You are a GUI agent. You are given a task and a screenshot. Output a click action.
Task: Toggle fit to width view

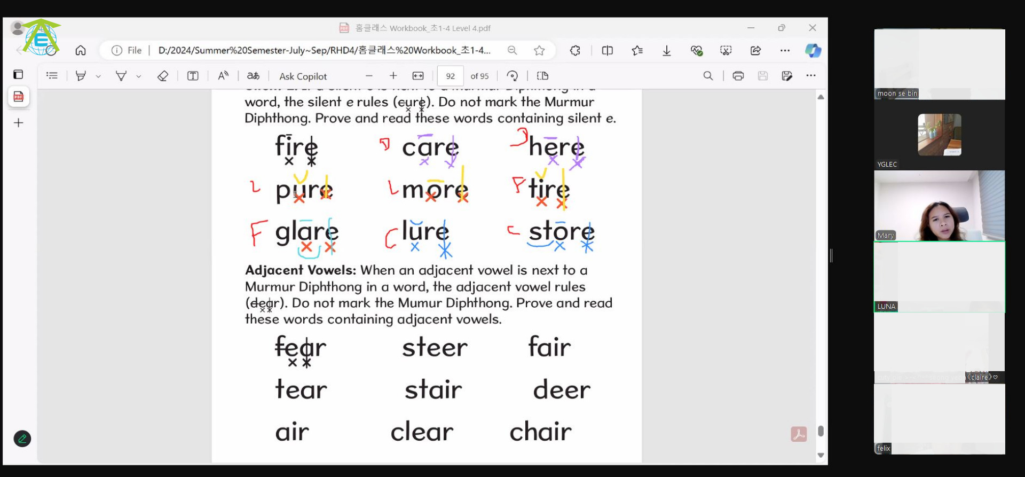[418, 76]
